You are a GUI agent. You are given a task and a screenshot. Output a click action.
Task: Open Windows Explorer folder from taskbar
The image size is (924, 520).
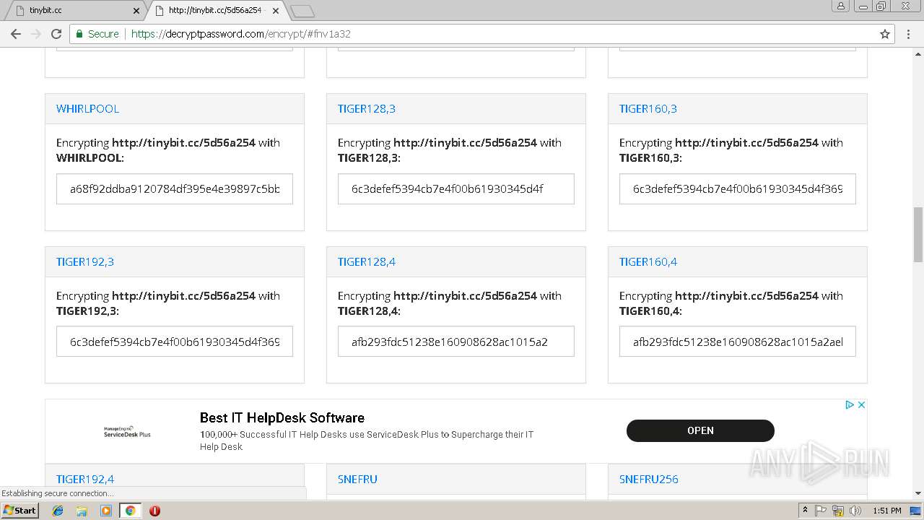click(x=82, y=511)
